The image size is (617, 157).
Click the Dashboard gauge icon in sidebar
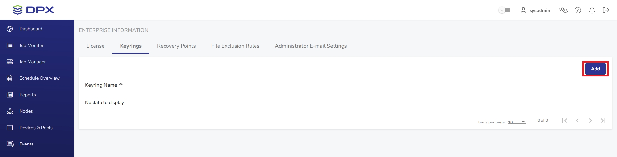tap(10, 29)
